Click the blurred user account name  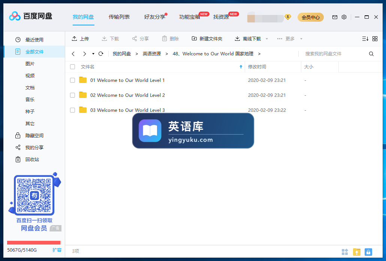tap(265, 18)
